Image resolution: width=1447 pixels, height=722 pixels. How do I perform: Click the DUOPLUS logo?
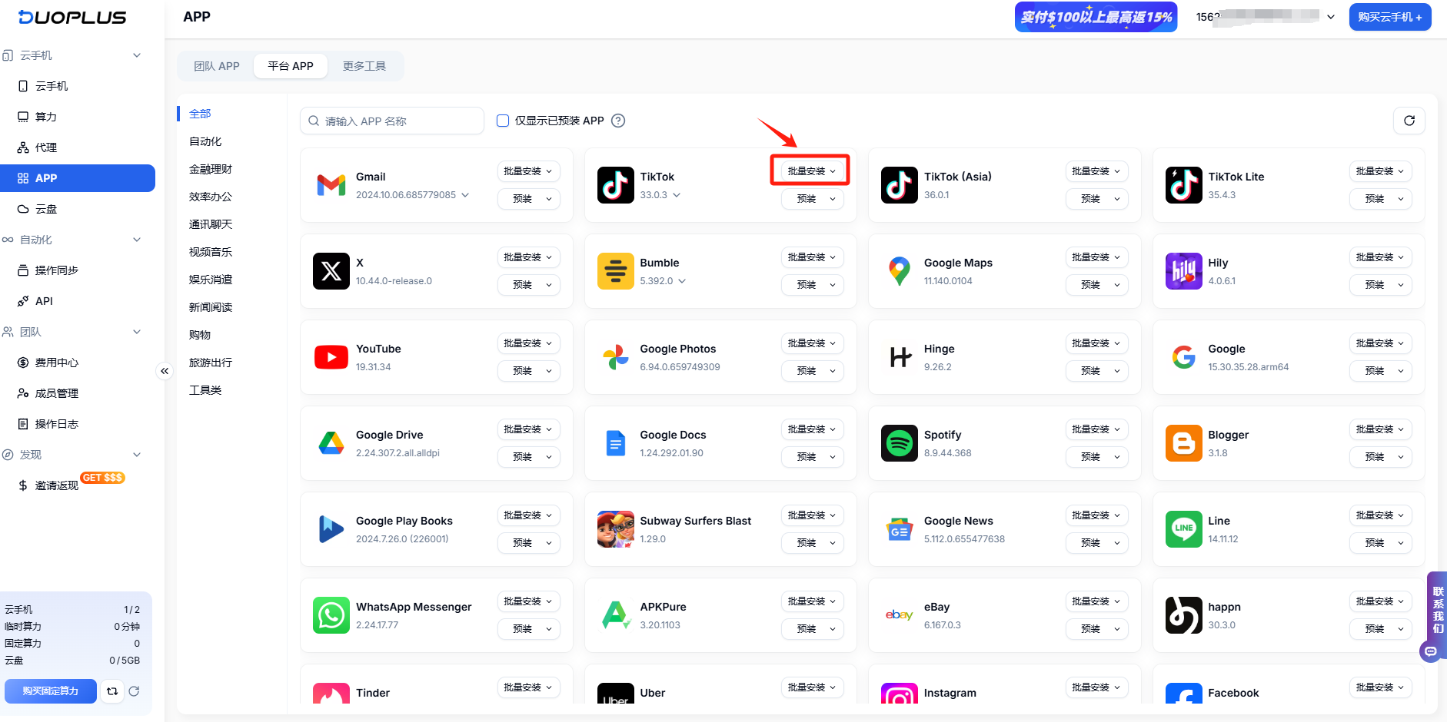72,17
